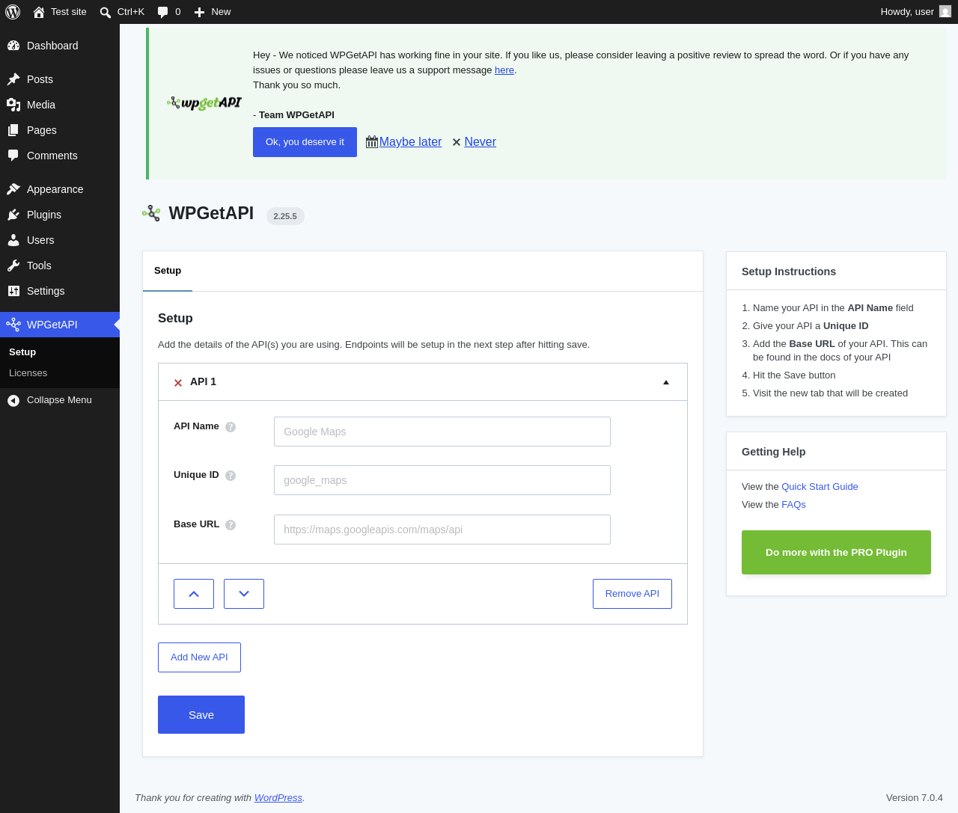Click the Maybe later link
Viewport: 958px width, 813px height.
(410, 142)
